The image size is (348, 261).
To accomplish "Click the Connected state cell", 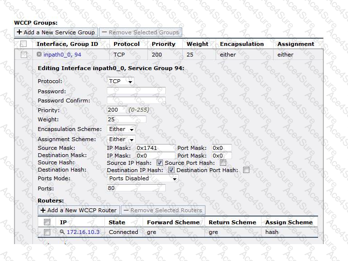I will pyautogui.click(x=123, y=232).
